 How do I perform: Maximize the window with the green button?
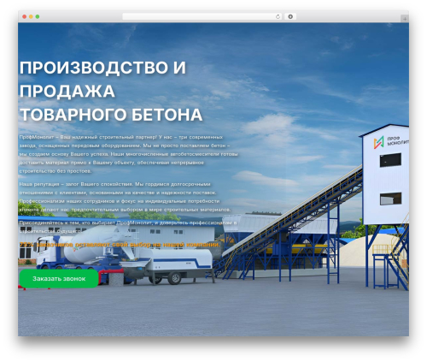coord(38,17)
